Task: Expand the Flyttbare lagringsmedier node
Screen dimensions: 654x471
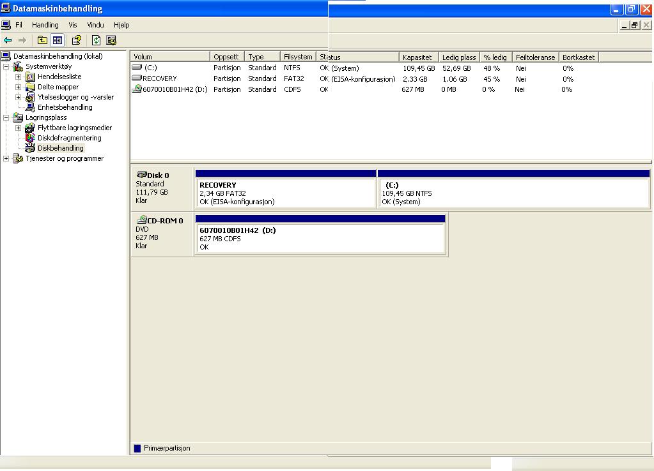Action: click(19, 128)
